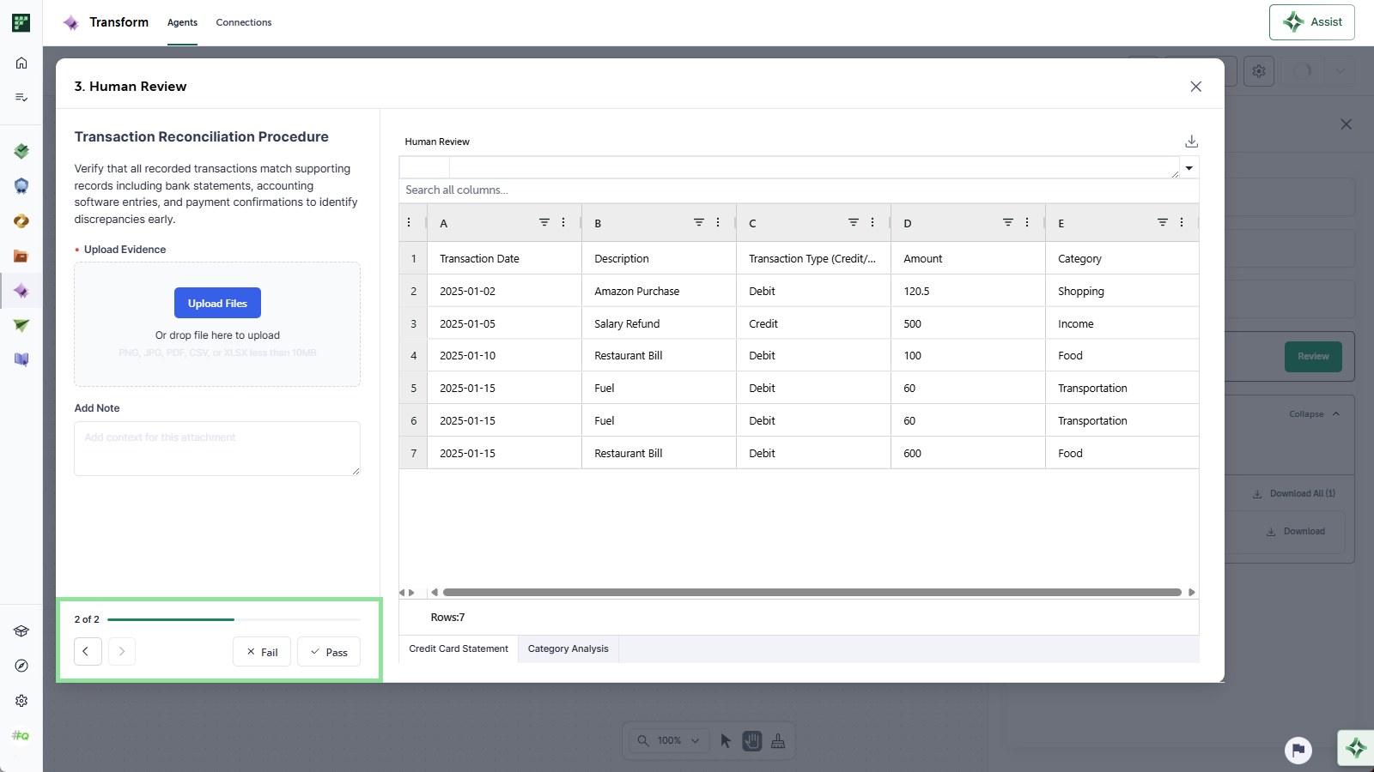The image size is (1374, 772).
Task: Open the green layered diamond sidebar app
Action: 21,152
